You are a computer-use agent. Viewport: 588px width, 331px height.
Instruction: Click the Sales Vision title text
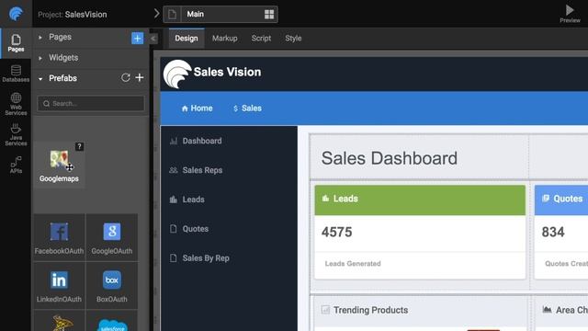pyautogui.click(x=227, y=72)
